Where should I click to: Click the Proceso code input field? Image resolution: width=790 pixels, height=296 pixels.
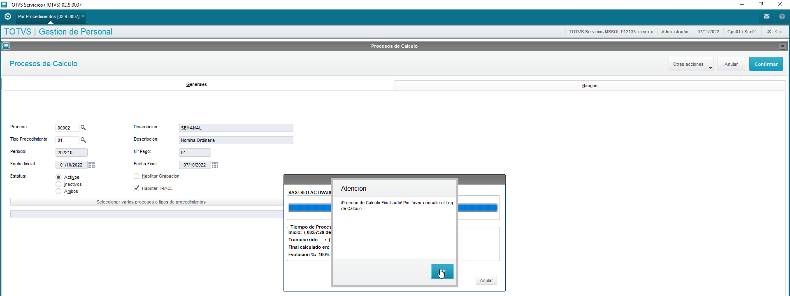[x=67, y=128]
